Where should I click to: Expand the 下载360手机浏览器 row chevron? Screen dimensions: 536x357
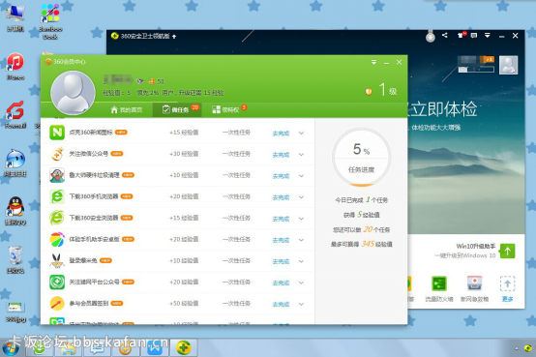[x=301, y=197]
